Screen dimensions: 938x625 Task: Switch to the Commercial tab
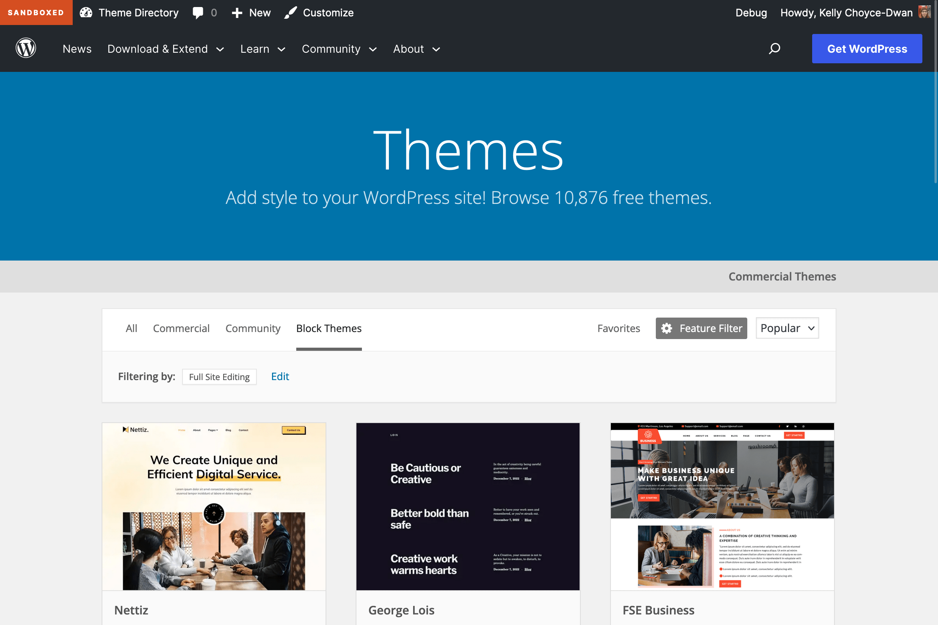tap(181, 329)
